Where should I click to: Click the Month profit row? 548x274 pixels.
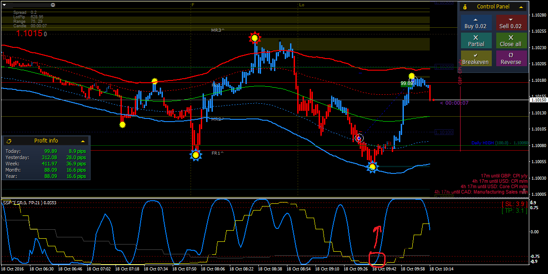(x=46, y=170)
